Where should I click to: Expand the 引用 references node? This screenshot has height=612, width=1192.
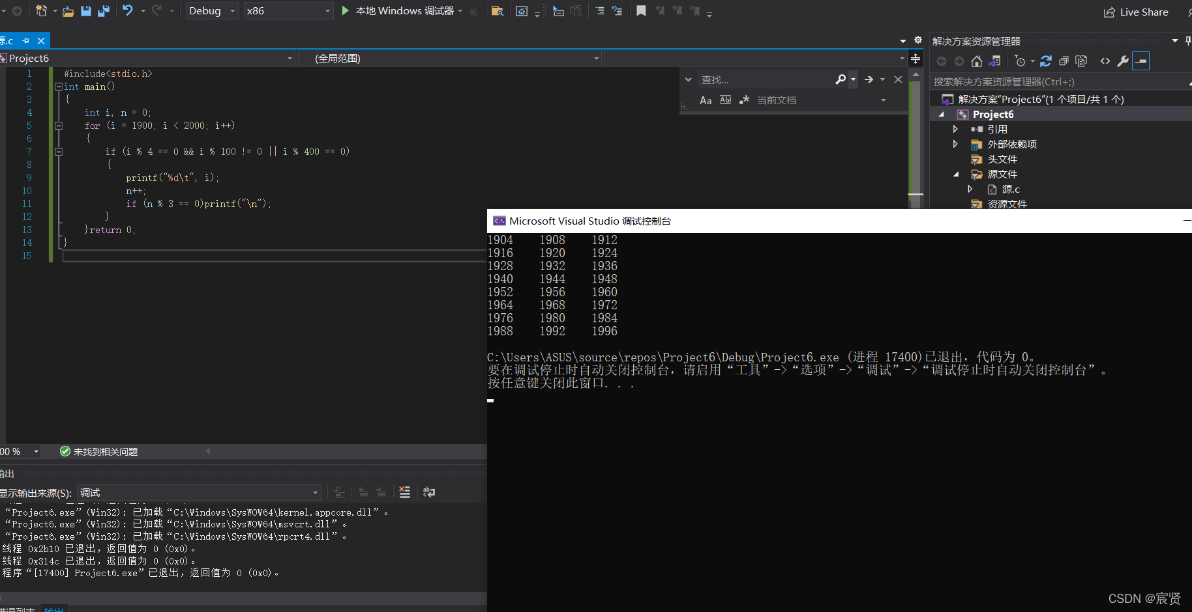point(955,129)
